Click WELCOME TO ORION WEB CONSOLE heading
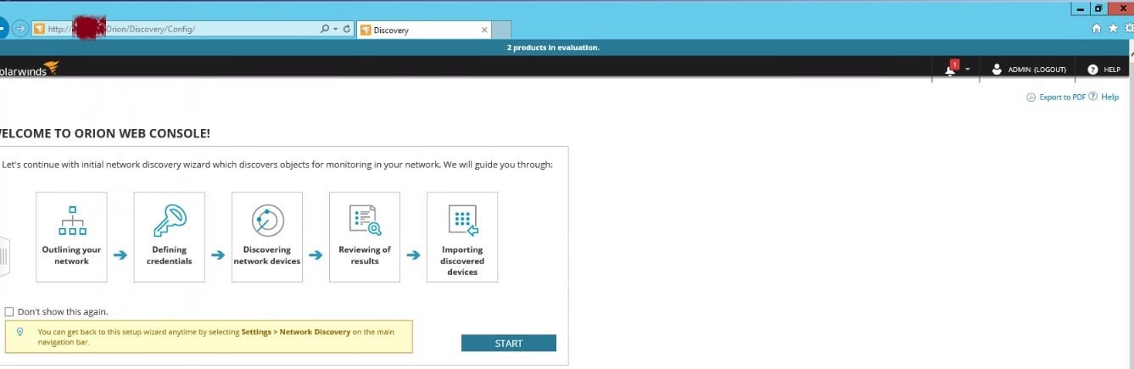 click(103, 133)
